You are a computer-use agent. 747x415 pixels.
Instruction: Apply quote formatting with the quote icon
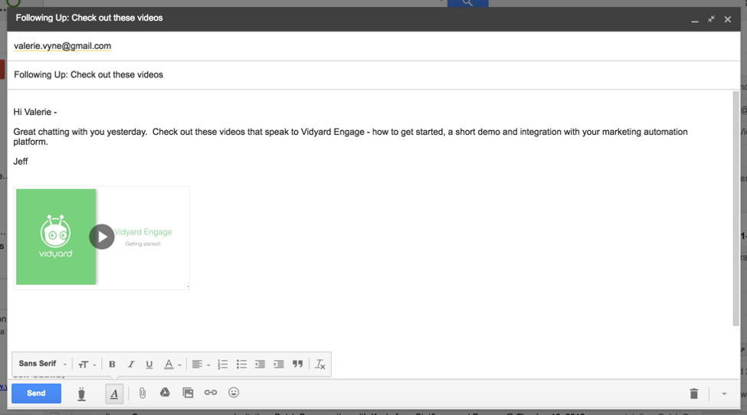pos(298,364)
